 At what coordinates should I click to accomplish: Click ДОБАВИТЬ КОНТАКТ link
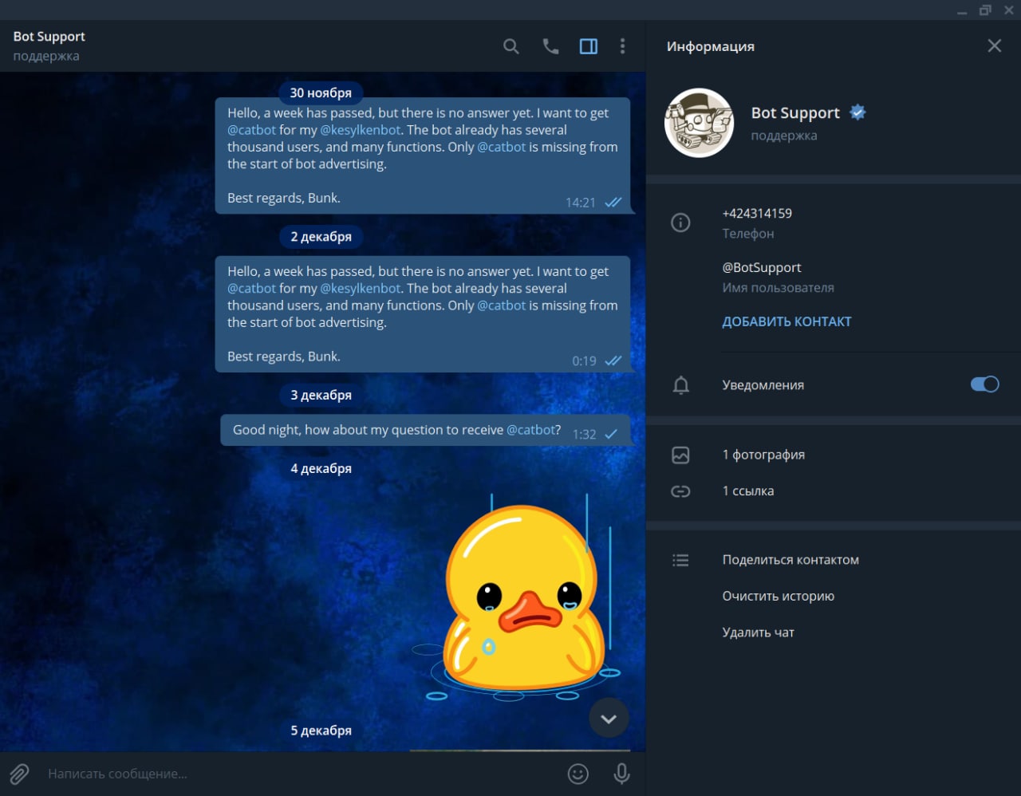point(786,321)
